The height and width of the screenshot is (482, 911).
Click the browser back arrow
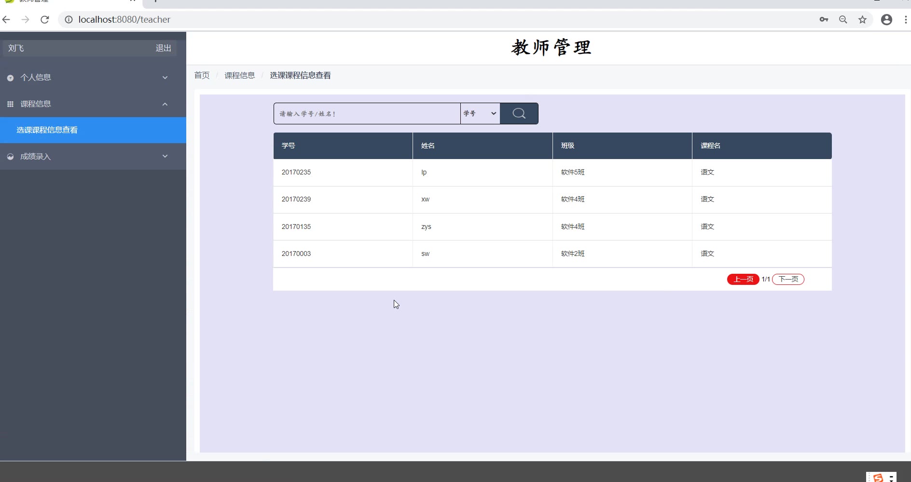(6, 20)
